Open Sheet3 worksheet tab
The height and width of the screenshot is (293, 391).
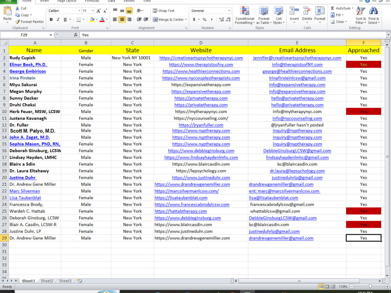click(x=65, y=281)
